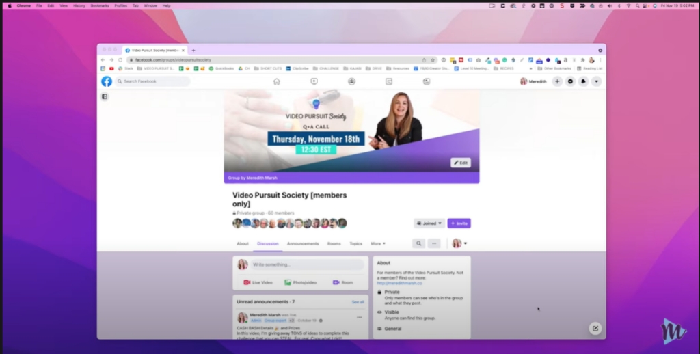Viewport: 700px width, 354px height.
Task: Open the Chrome File menu
Action: [x=39, y=5]
